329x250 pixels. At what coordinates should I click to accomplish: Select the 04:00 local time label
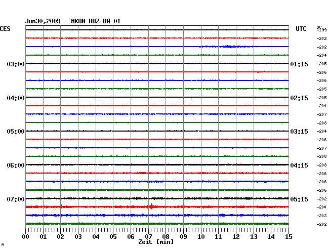(16, 98)
